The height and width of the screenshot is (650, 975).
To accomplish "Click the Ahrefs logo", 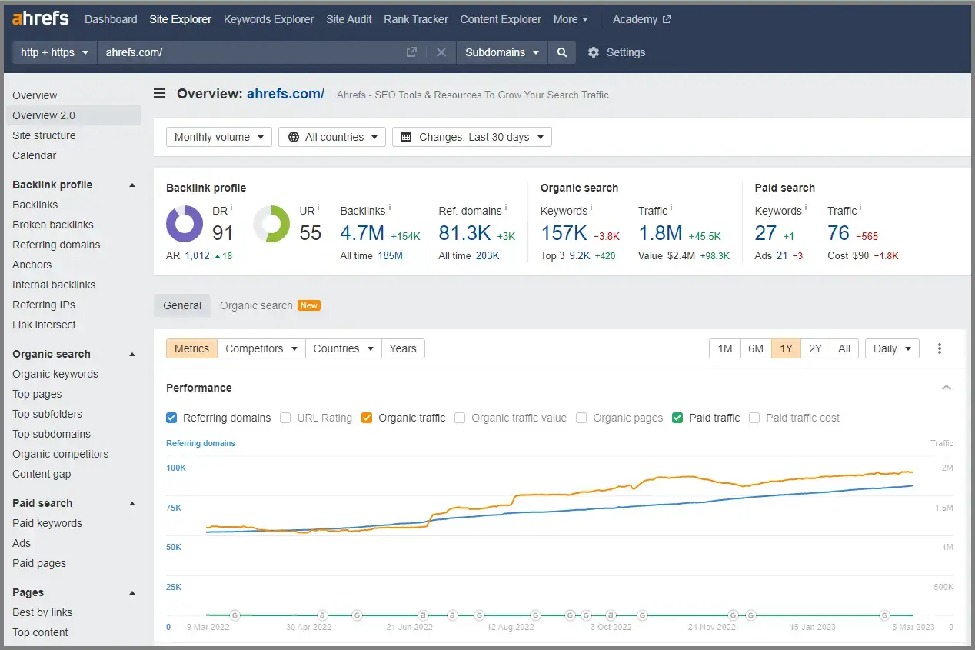I will click(x=41, y=18).
